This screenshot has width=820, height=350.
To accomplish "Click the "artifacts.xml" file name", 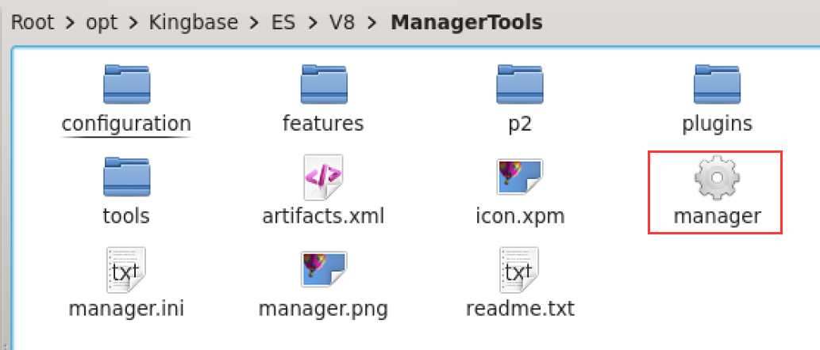I will [x=323, y=216].
